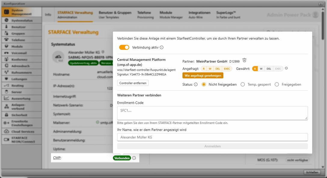Open Konferenz in the sidebar
This screenshot has width=327, height=178.
tap(21, 59)
